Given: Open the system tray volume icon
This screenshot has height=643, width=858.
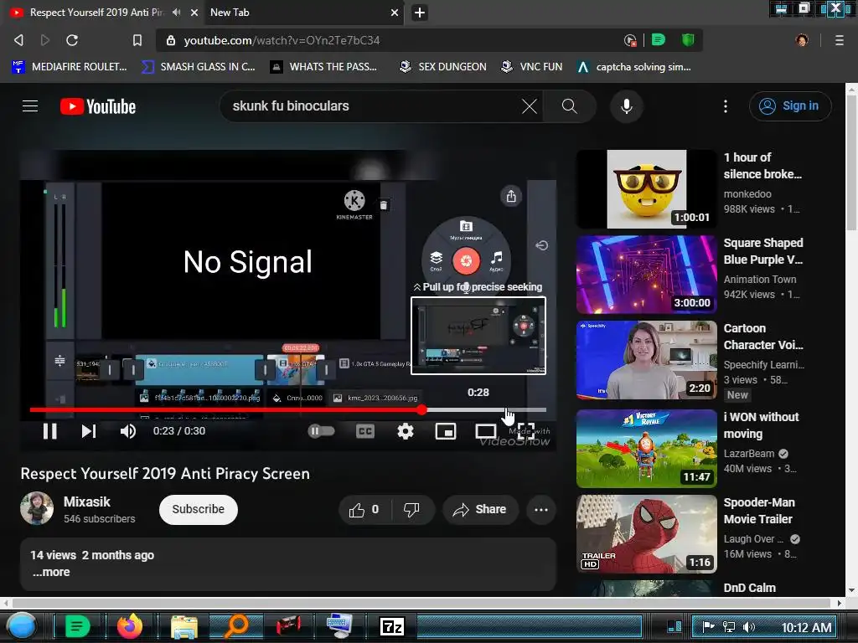Looking at the screenshot, I should tap(748, 627).
